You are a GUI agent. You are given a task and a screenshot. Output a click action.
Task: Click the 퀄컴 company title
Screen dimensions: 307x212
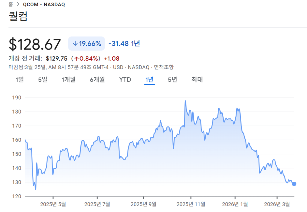(x=18, y=16)
